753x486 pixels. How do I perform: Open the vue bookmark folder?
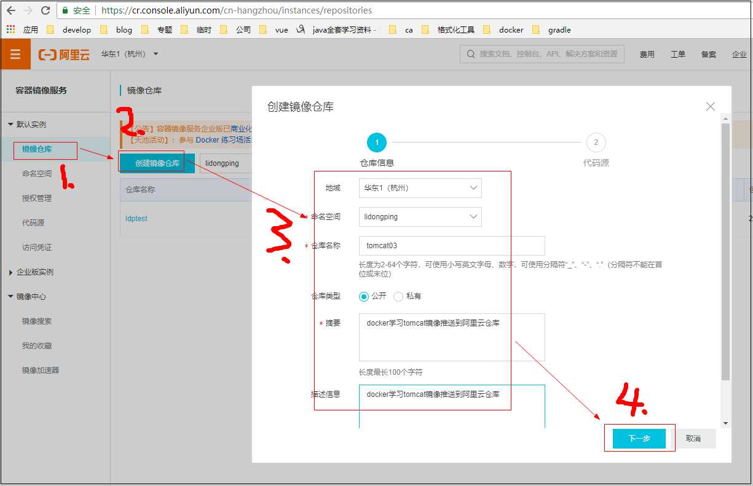(274, 29)
